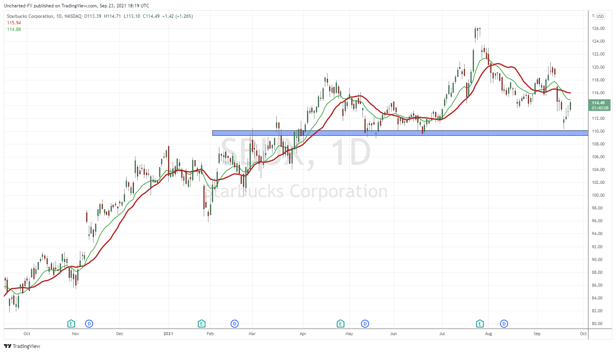Viewport: 616px width, 353px height.
Task: Click the Uncharted-FX published header text
Action: pos(76,6)
